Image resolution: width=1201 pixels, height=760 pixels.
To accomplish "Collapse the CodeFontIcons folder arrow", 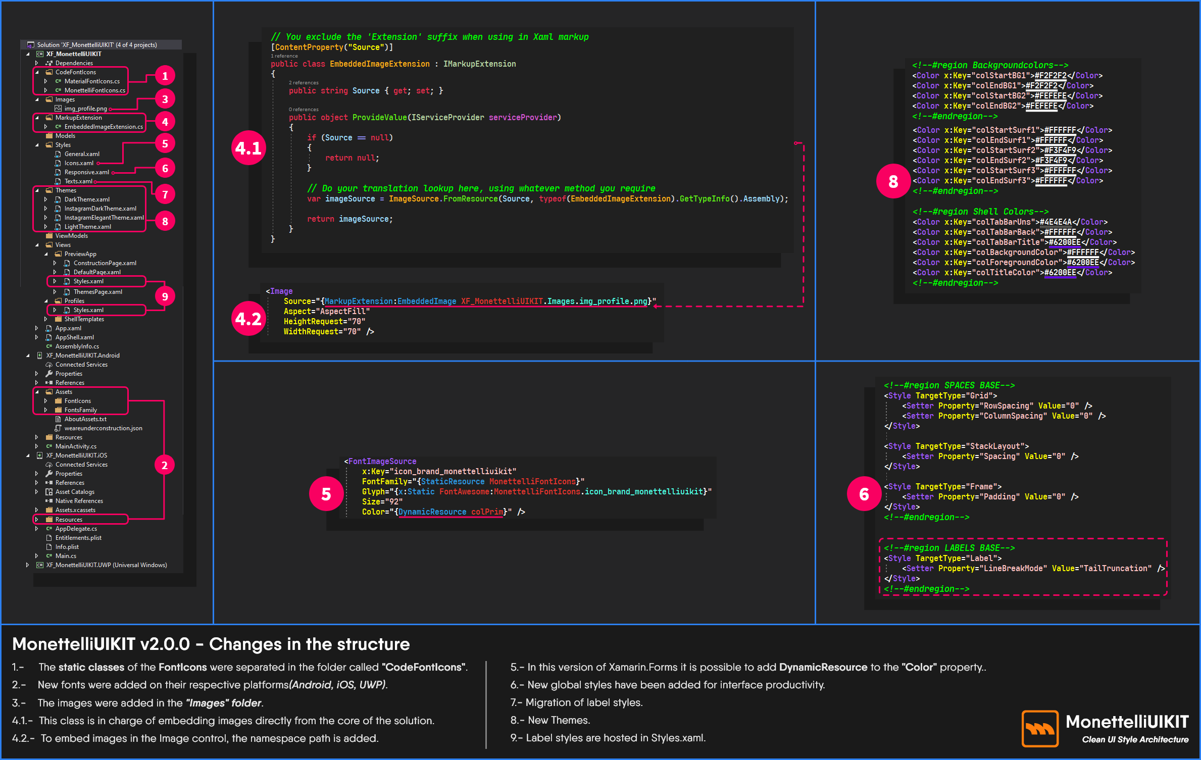I will pos(37,72).
